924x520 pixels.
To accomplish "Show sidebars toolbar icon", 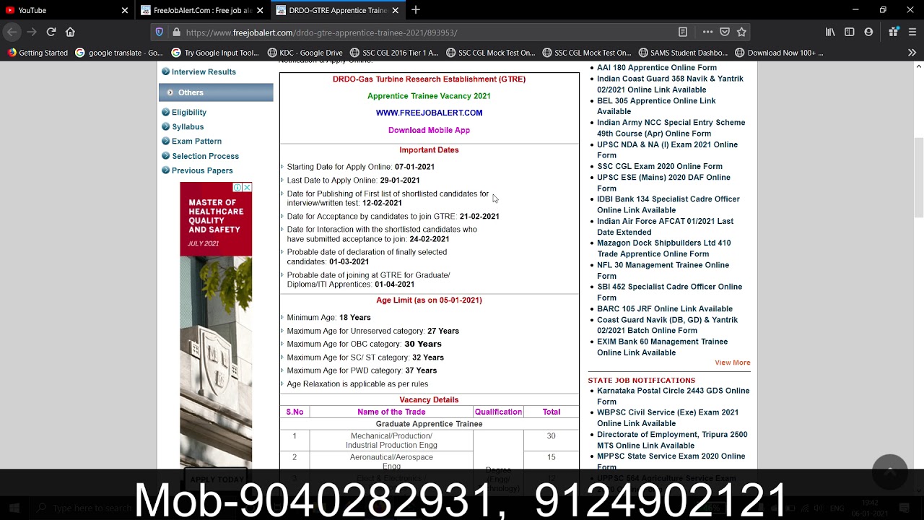I will [850, 32].
